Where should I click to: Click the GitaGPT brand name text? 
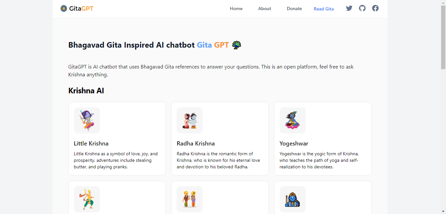81,8
